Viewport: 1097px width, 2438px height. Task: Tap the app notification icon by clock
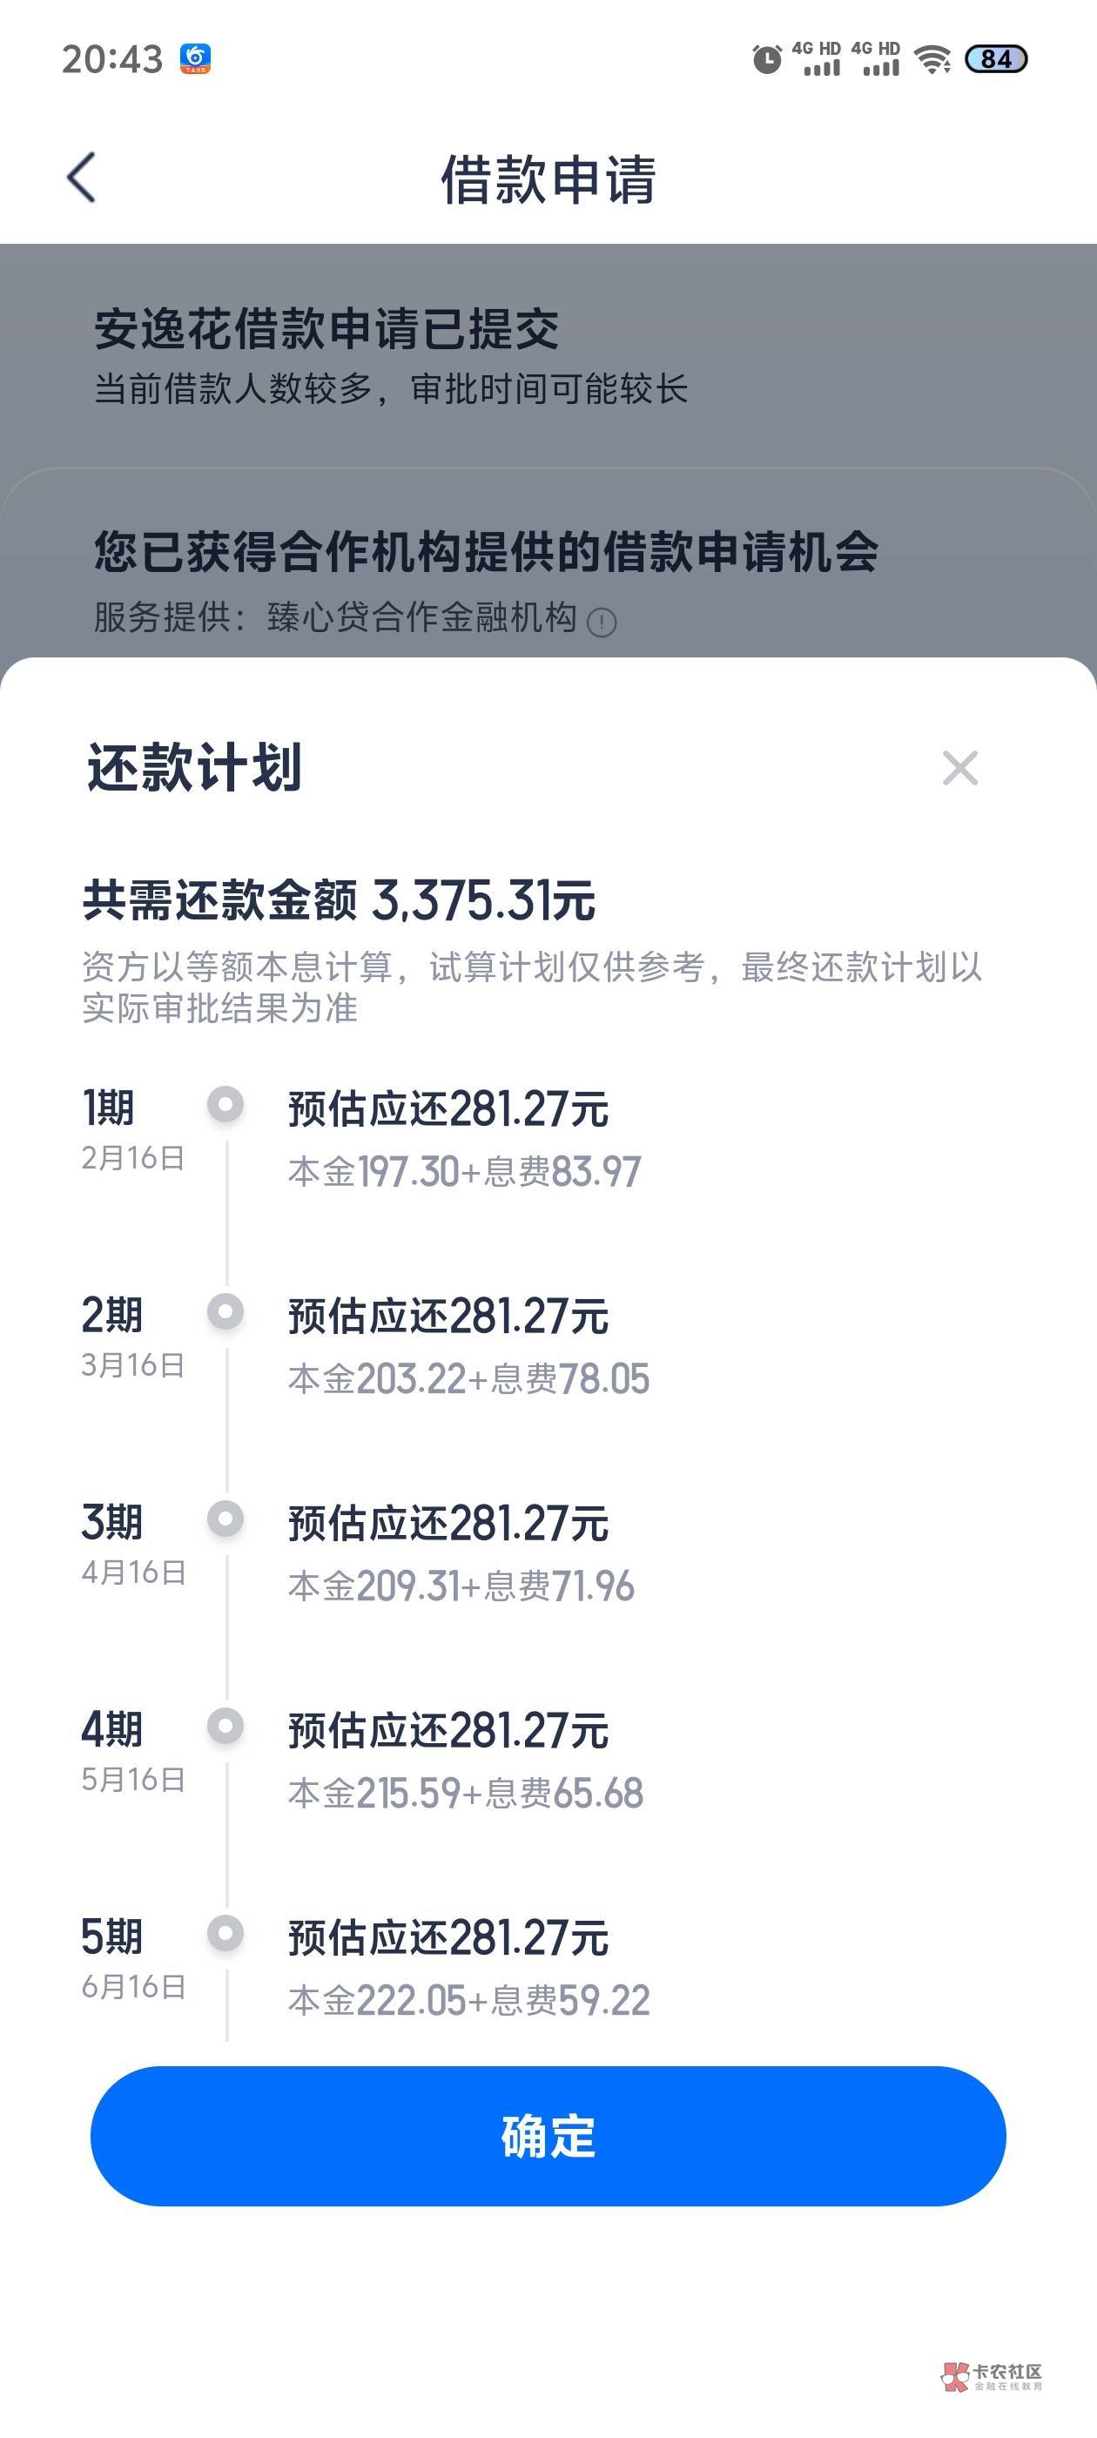coord(196,58)
